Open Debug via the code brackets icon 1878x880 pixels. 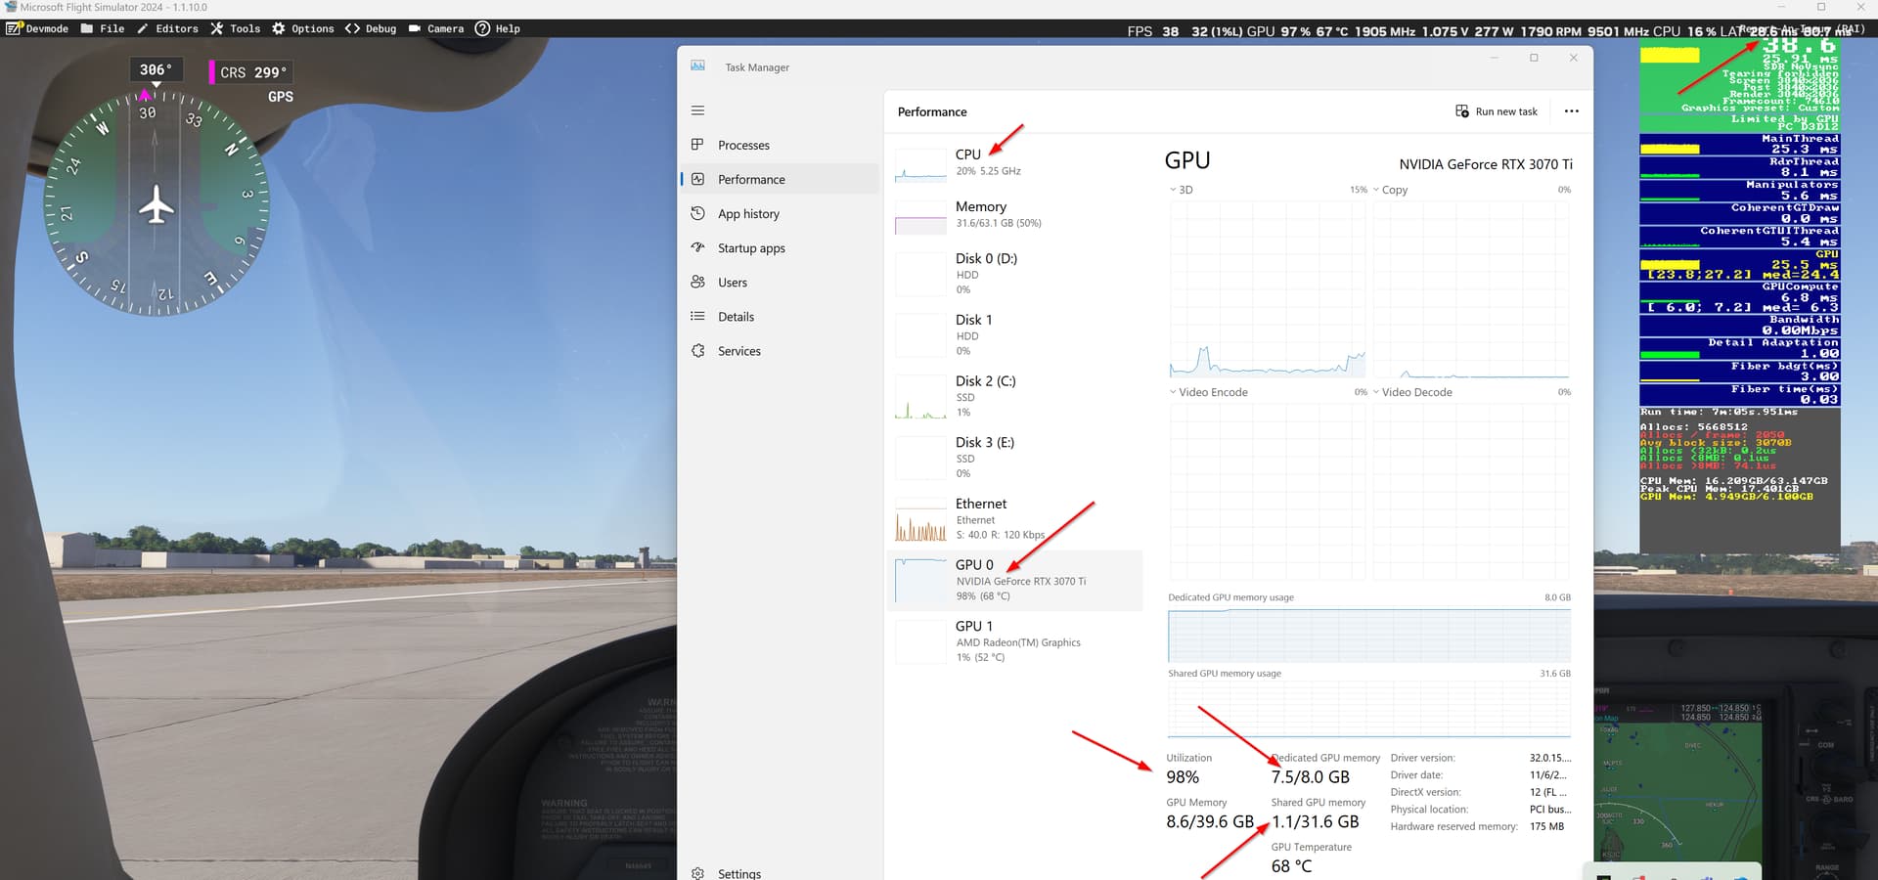pyautogui.click(x=353, y=28)
